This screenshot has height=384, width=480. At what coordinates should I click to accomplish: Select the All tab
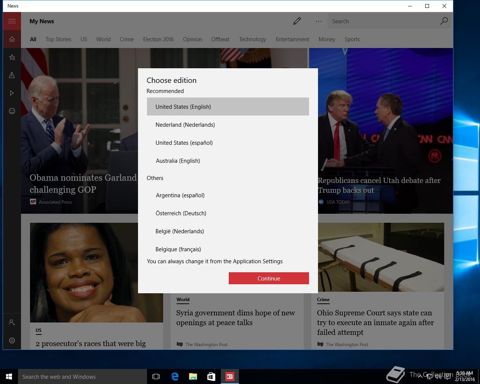point(33,39)
